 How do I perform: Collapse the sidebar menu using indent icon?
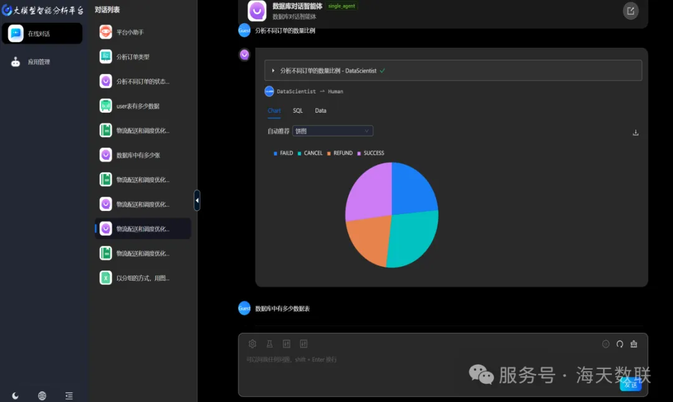(x=69, y=396)
